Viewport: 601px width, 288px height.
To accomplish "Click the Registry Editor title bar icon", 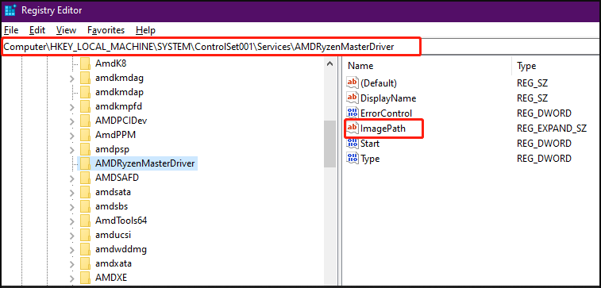I will tap(10, 10).
